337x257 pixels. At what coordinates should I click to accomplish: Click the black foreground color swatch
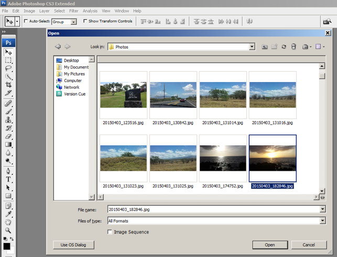point(6,246)
